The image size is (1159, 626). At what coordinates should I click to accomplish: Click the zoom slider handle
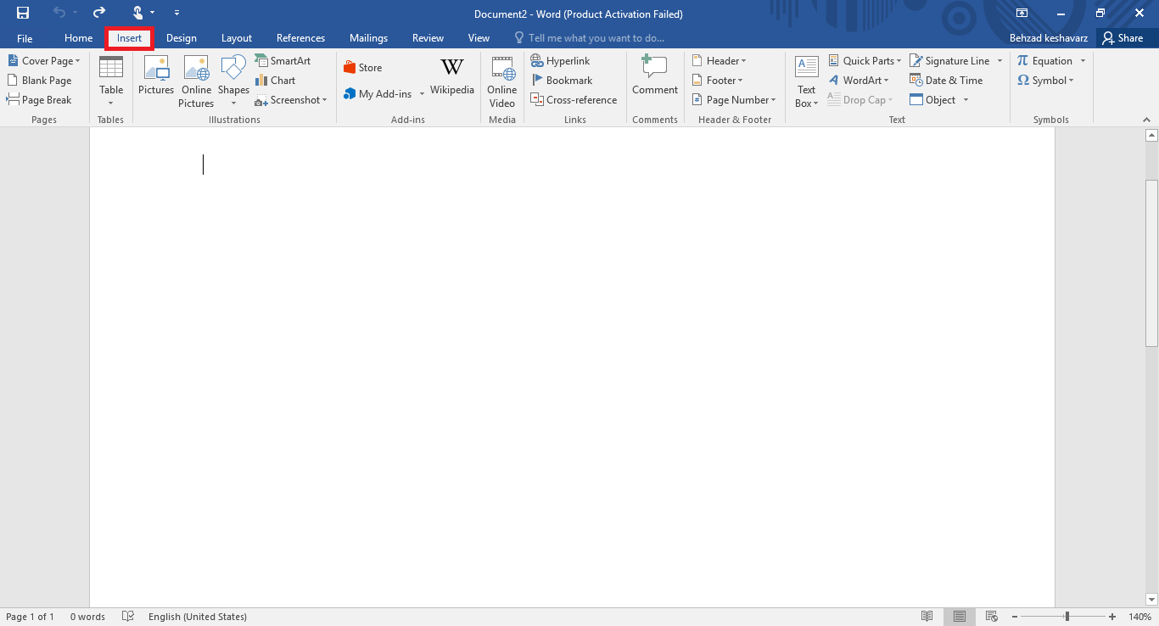pyautogui.click(x=1067, y=617)
